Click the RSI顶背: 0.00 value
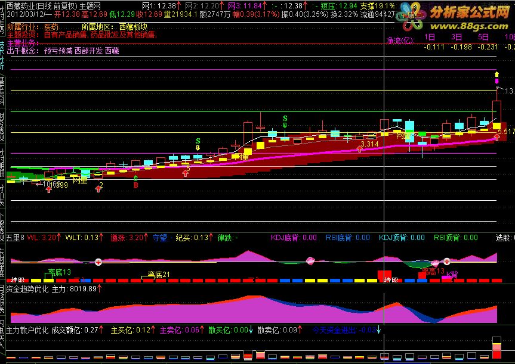This screenshot has width=515, height=364. [x=455, y=238]
